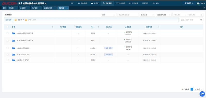This screenshot has width=206, height=98.
Task: Click the floating airplane icon button
Action: click(202, 94)
